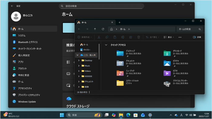Click Explorer's forward arrow
Viewport: 212px width, 119px height.
pos(87,29)
